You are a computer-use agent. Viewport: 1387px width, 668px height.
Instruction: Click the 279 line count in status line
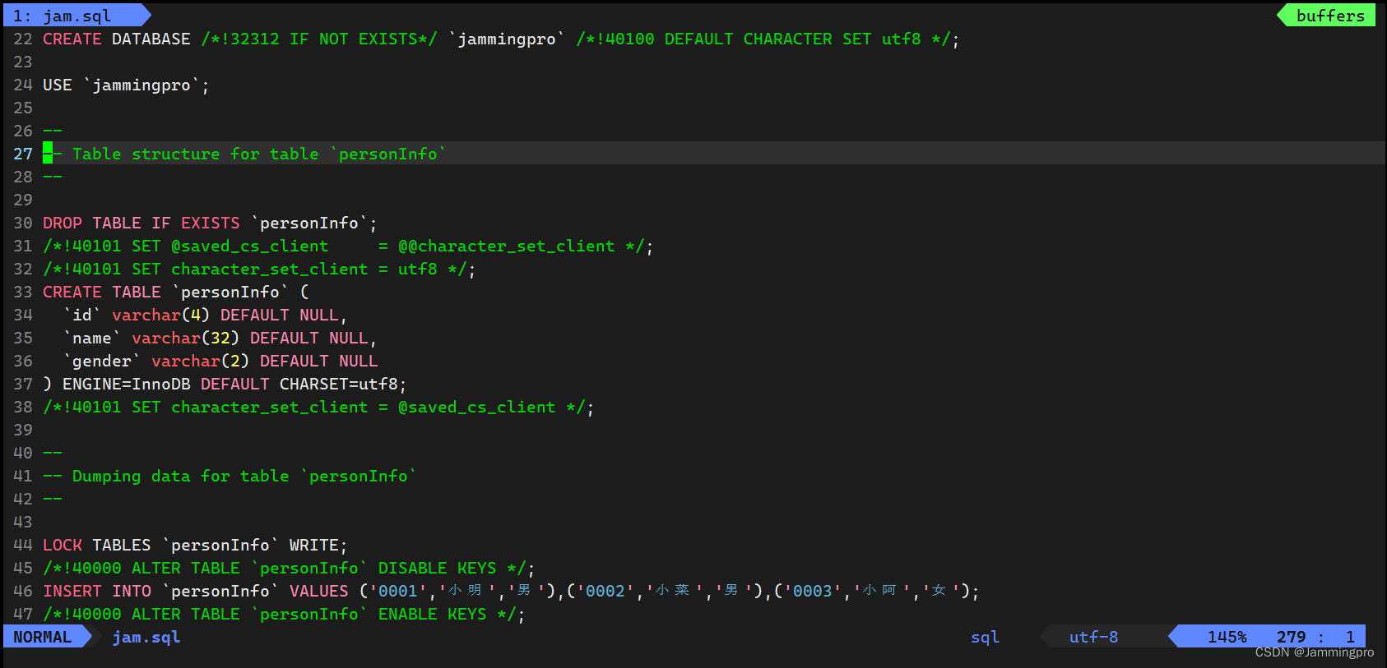1291,637
